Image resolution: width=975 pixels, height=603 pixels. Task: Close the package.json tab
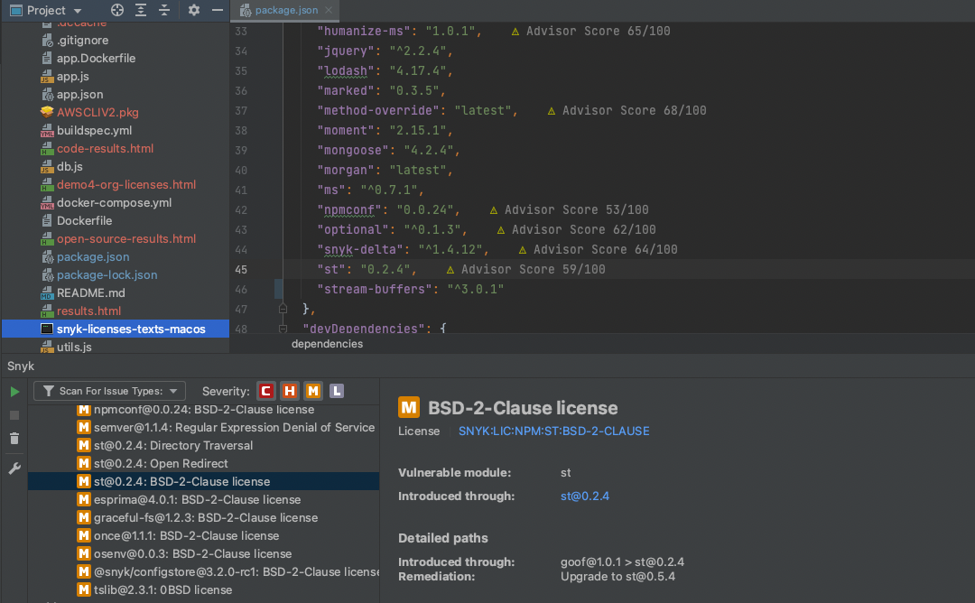click(x=329, y=10)
